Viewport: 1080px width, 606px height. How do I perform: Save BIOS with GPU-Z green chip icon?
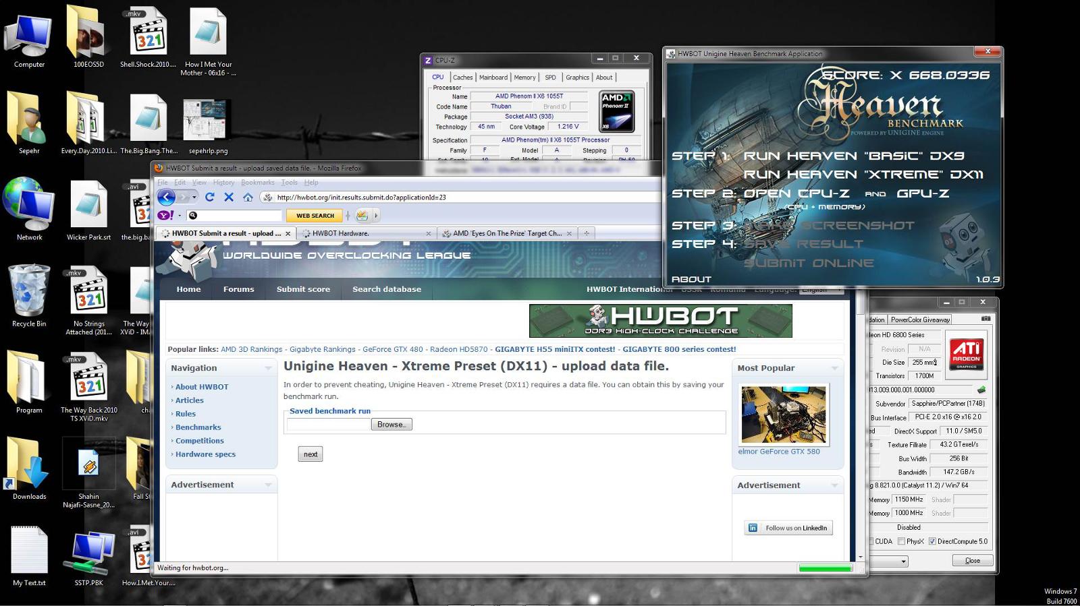pyautogui.click(x=981, y=390)
